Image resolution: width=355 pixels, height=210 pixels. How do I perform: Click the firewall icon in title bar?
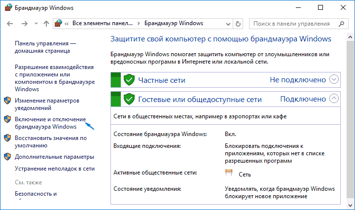[x=8, y=8]
